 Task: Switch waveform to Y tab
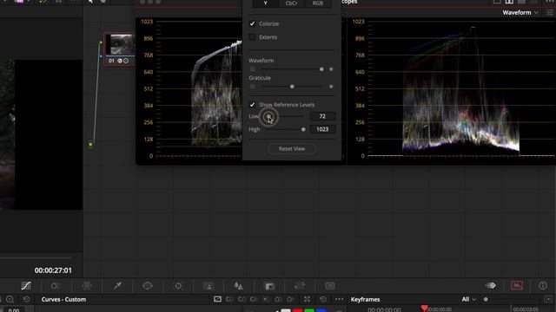coord(266,3)
